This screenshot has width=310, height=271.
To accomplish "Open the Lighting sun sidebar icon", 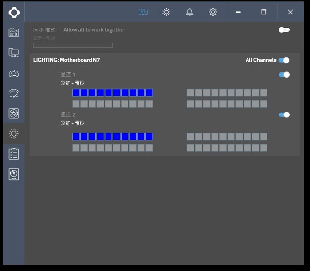I will [x=14, y=134].
